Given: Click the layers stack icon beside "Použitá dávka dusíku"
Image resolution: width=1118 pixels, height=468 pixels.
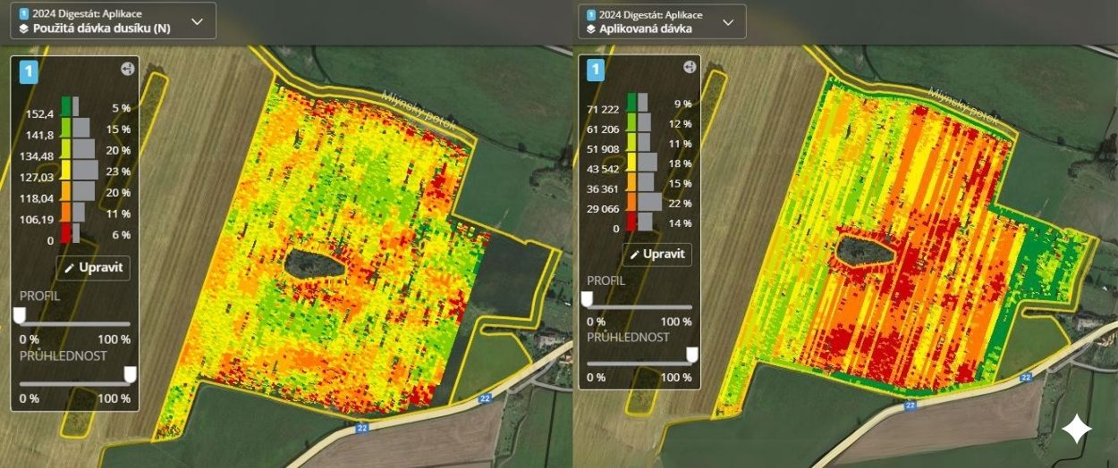Looking at the screenshot, I should (23, 29).
